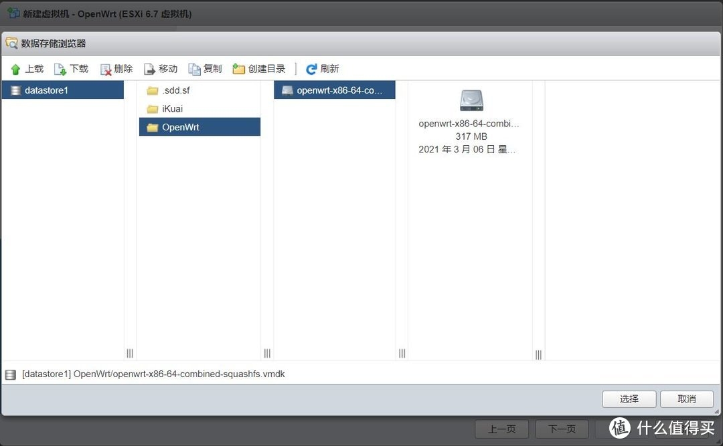
Task: Open the iKuai folder
Action: click(x=199, y=109)
